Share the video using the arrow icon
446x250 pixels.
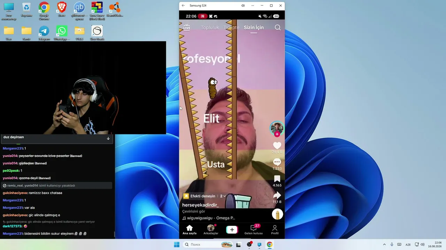coord(277,195)
